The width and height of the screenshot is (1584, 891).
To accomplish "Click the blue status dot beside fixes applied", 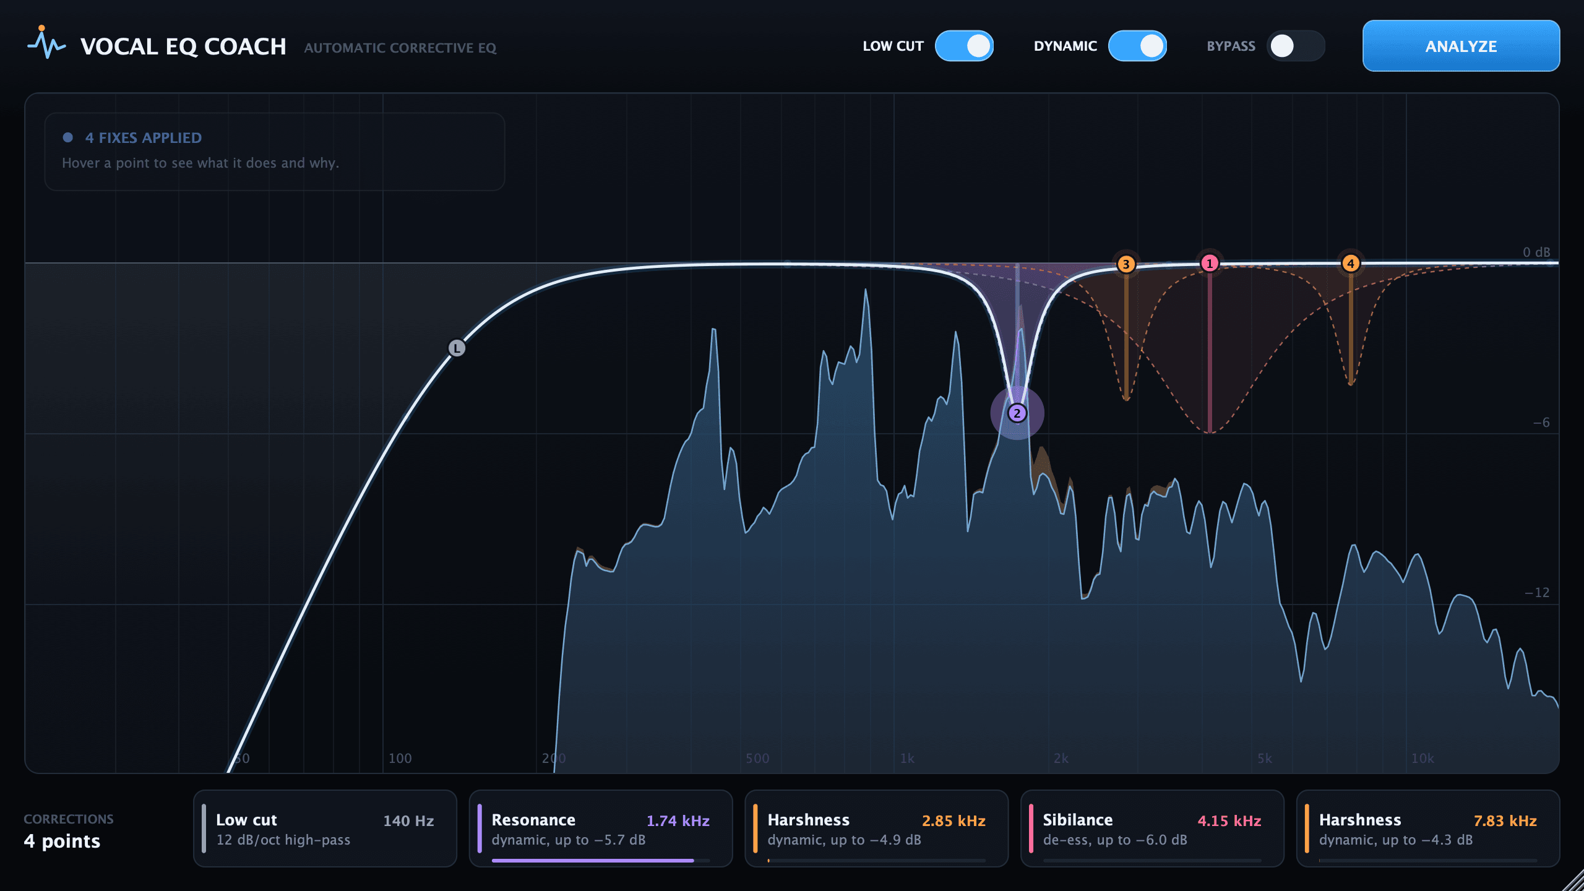I will click(68, 137).
